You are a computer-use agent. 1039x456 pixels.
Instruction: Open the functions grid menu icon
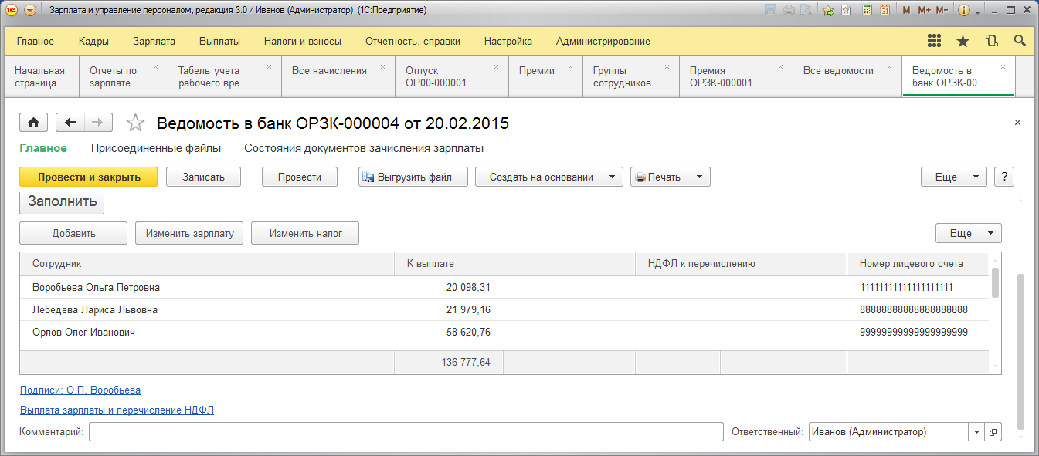tap(934, 41)
